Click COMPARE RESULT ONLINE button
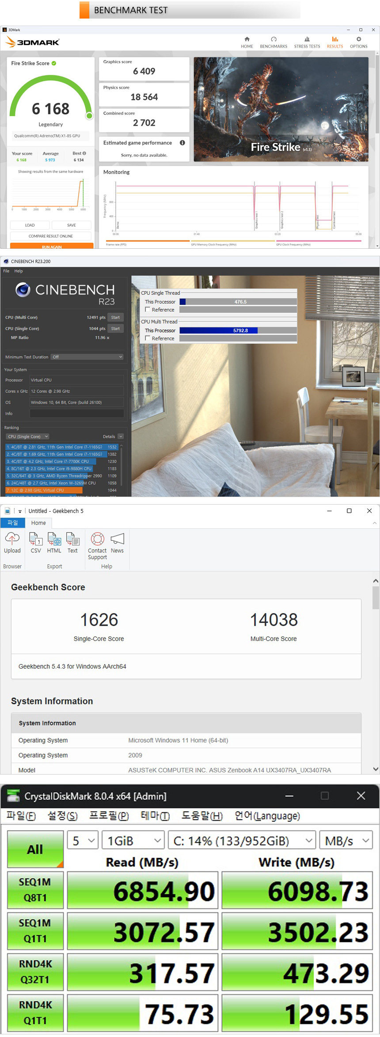This screenshot has width=380, height=1037. [x=51, y=236]
